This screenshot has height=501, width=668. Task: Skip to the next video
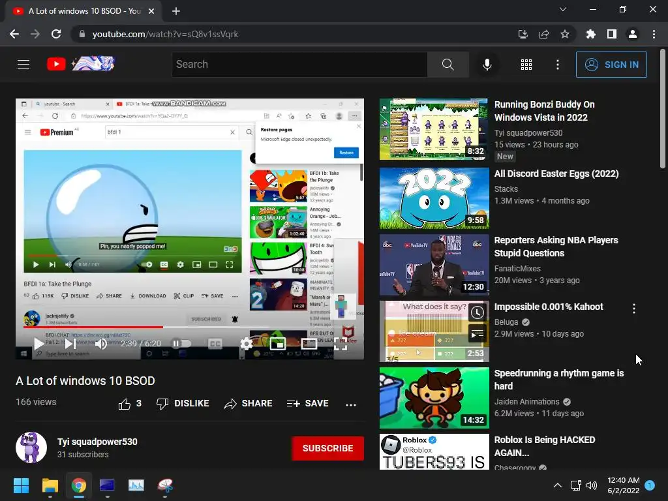[70, 343]
